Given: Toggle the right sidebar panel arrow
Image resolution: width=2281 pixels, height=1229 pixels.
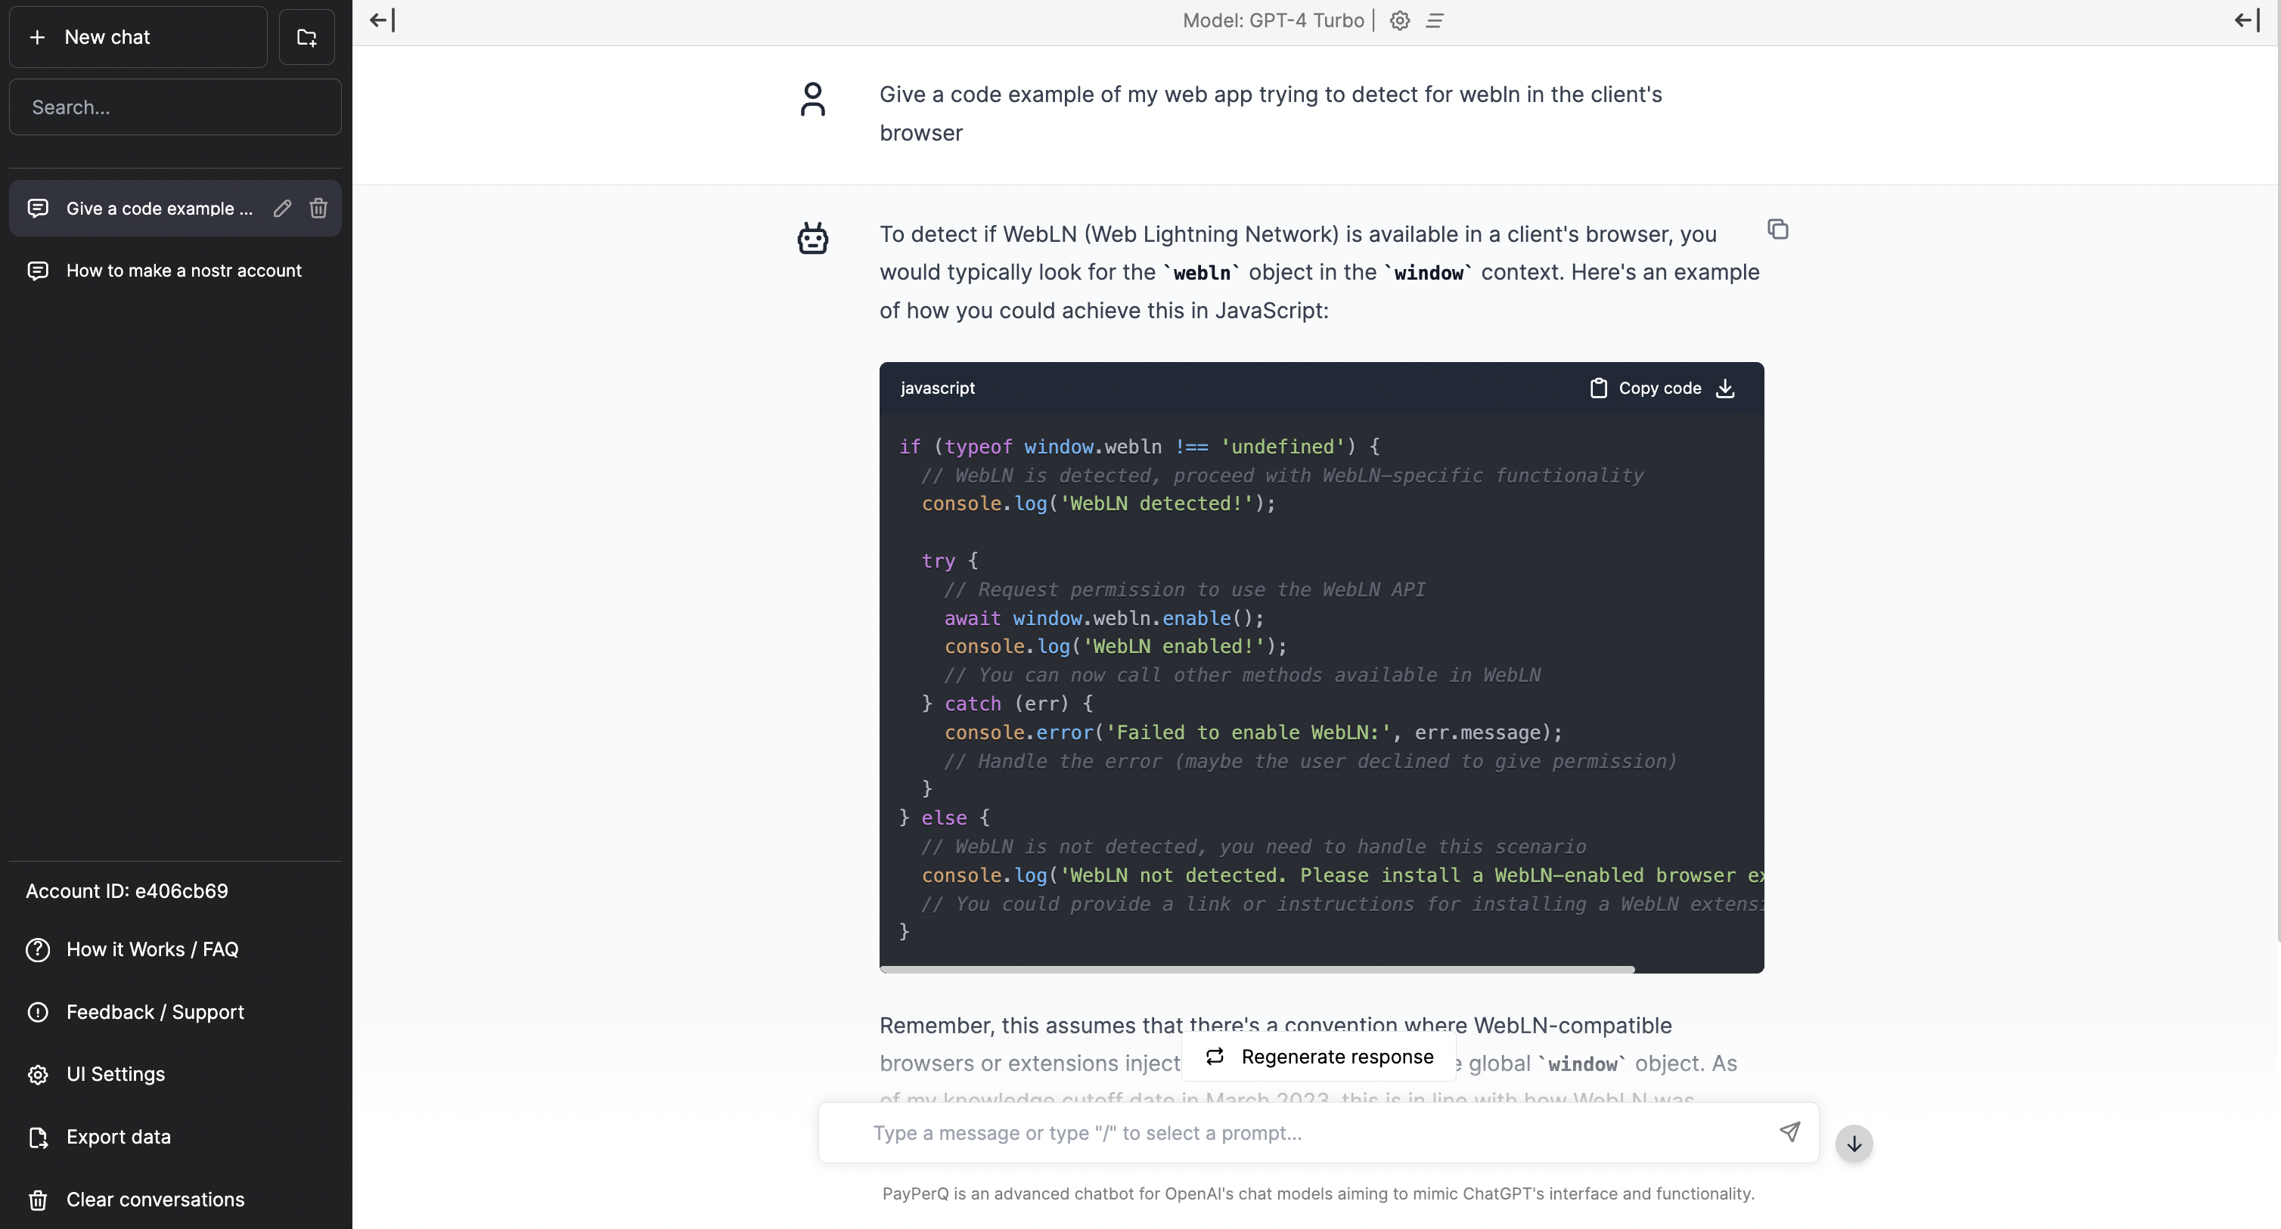Looking at the screenshot, I should (x=2246, y=20).
